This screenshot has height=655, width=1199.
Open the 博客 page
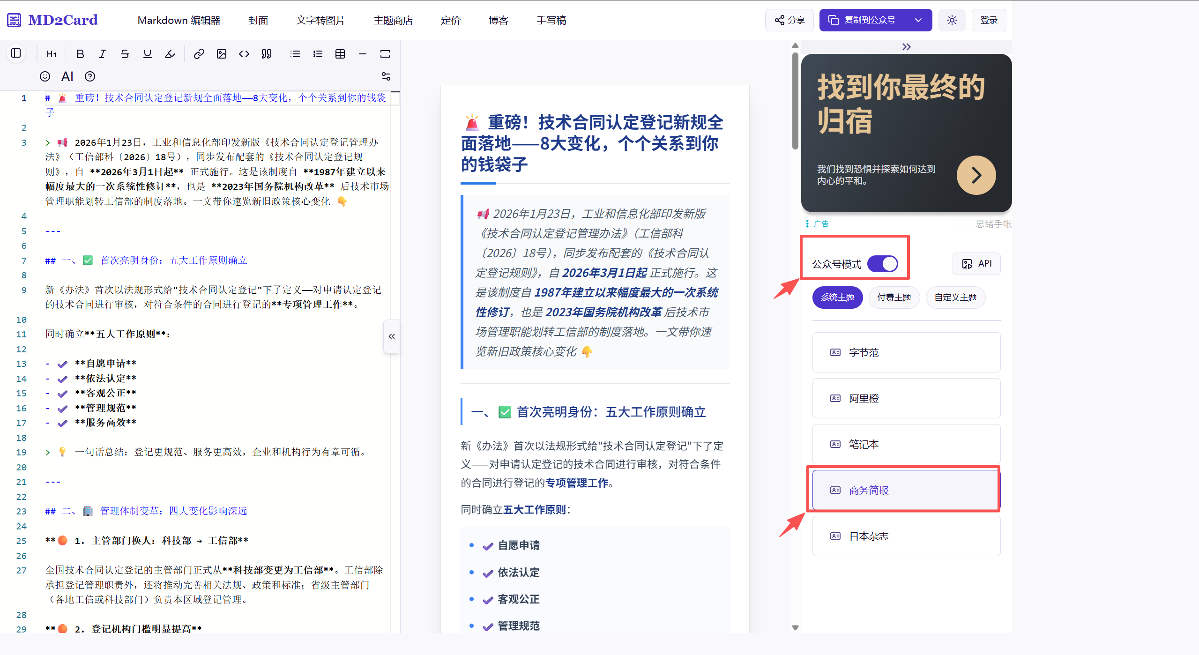click(x=499, y=20)
